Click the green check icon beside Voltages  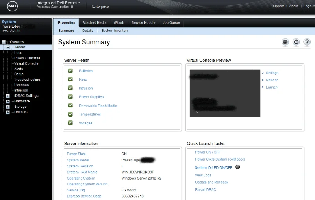pyautogui.click(x=70, y=123)
